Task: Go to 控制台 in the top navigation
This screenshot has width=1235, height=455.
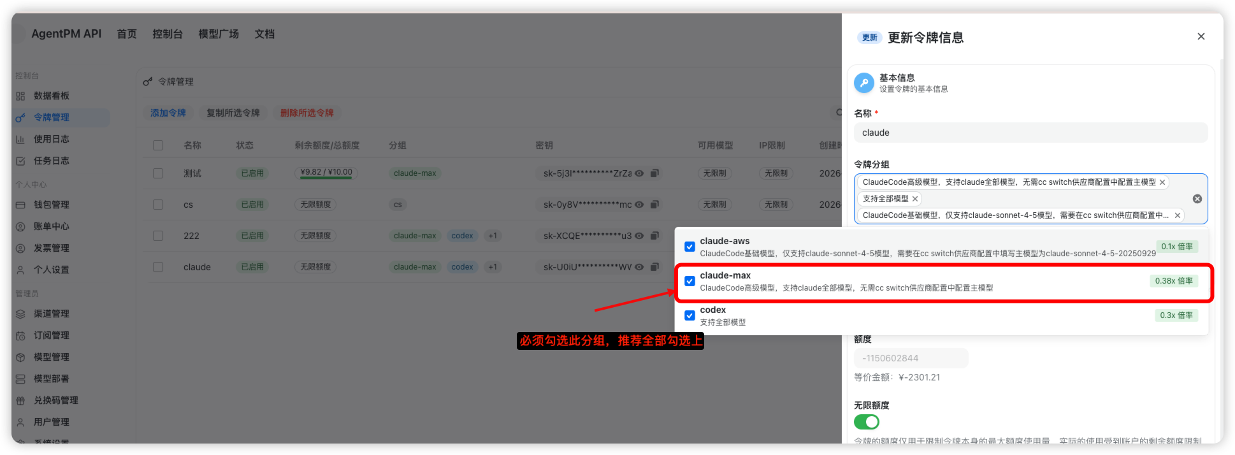Action: tap(168, 34)
